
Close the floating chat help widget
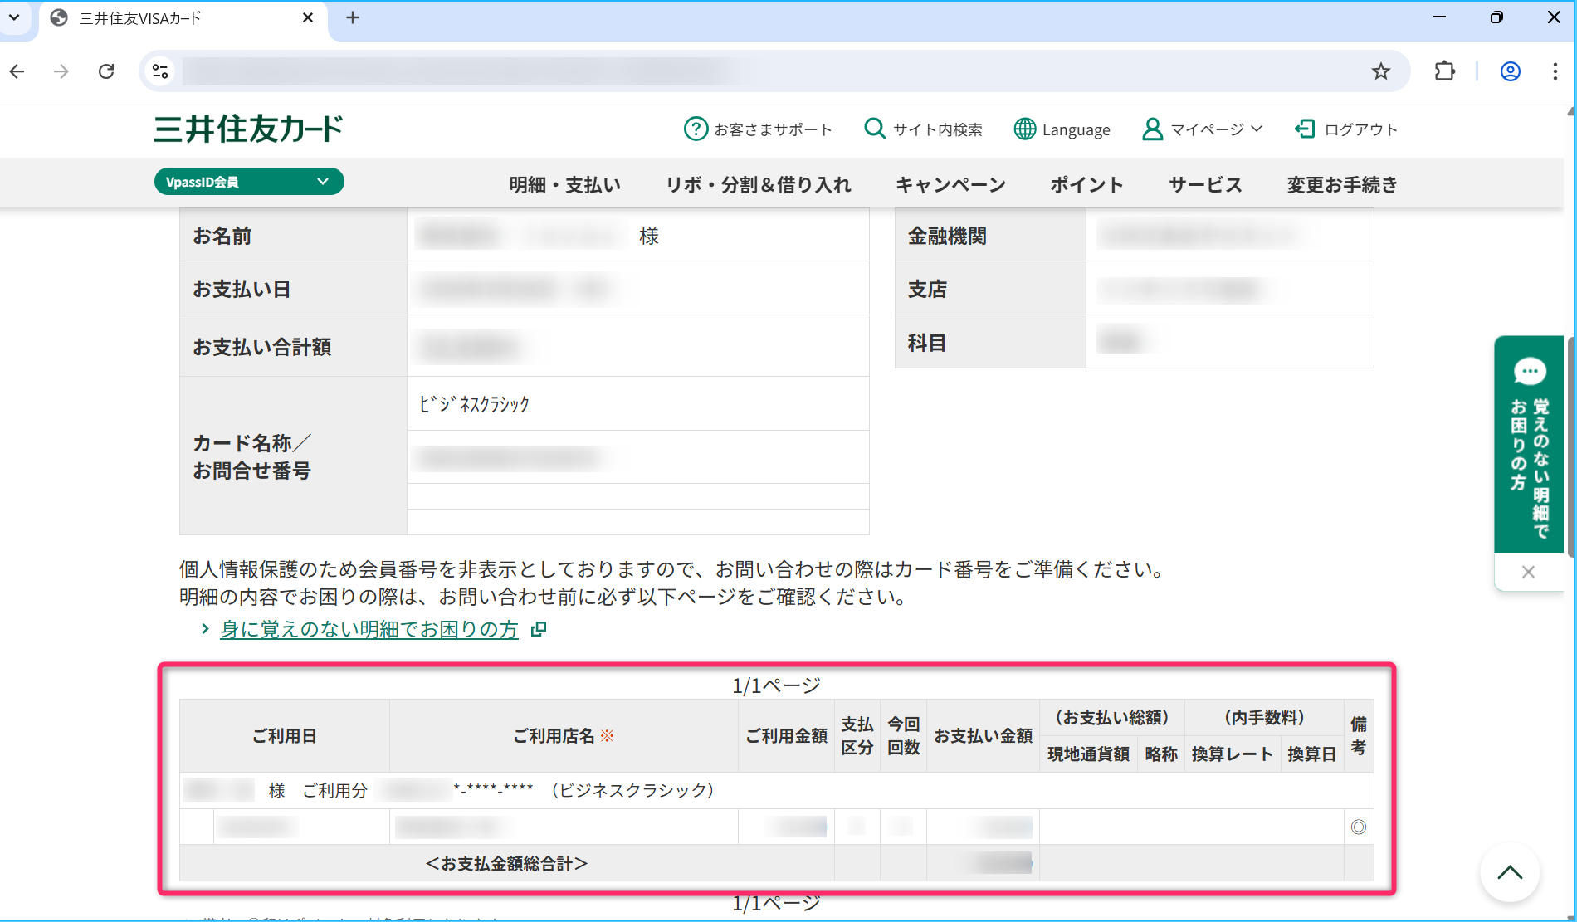click(1528, 572)
